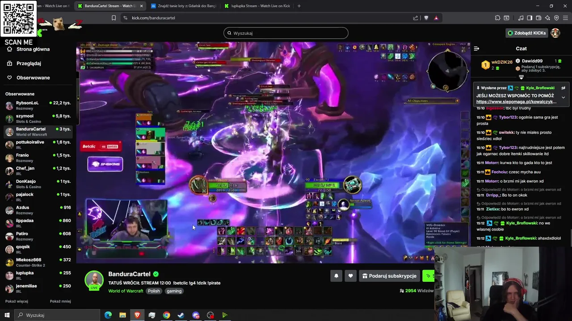Select the gaming tag
Image resolution: width=572 pixels, height=321 pixels.
coord(174,291)
